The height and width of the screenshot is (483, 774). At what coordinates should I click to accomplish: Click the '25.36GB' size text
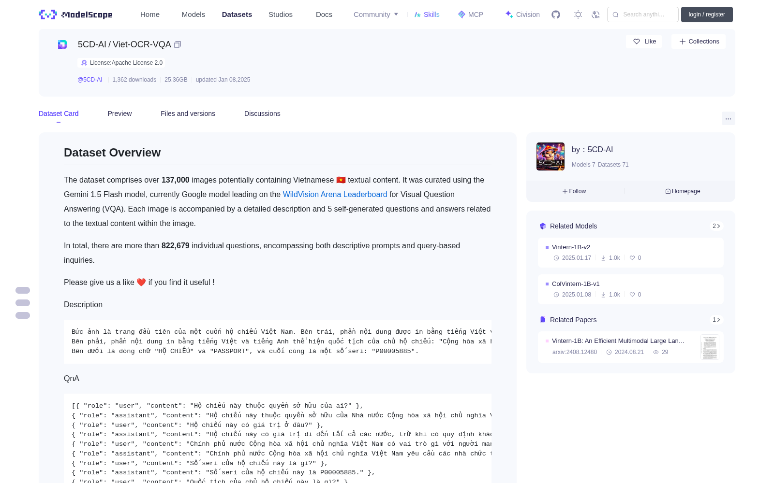[176, 80]
